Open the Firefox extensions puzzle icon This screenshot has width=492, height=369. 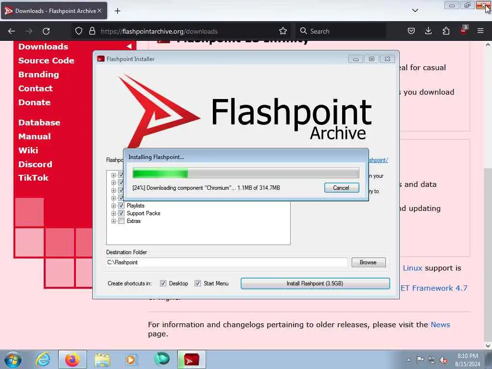click(446, 31)
